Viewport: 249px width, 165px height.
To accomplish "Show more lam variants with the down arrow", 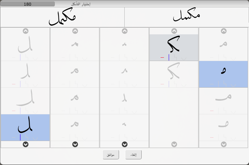I will coord(26,144).
